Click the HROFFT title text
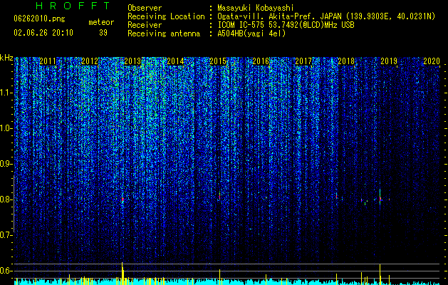448x285 pixels. (x=73, y=6)
